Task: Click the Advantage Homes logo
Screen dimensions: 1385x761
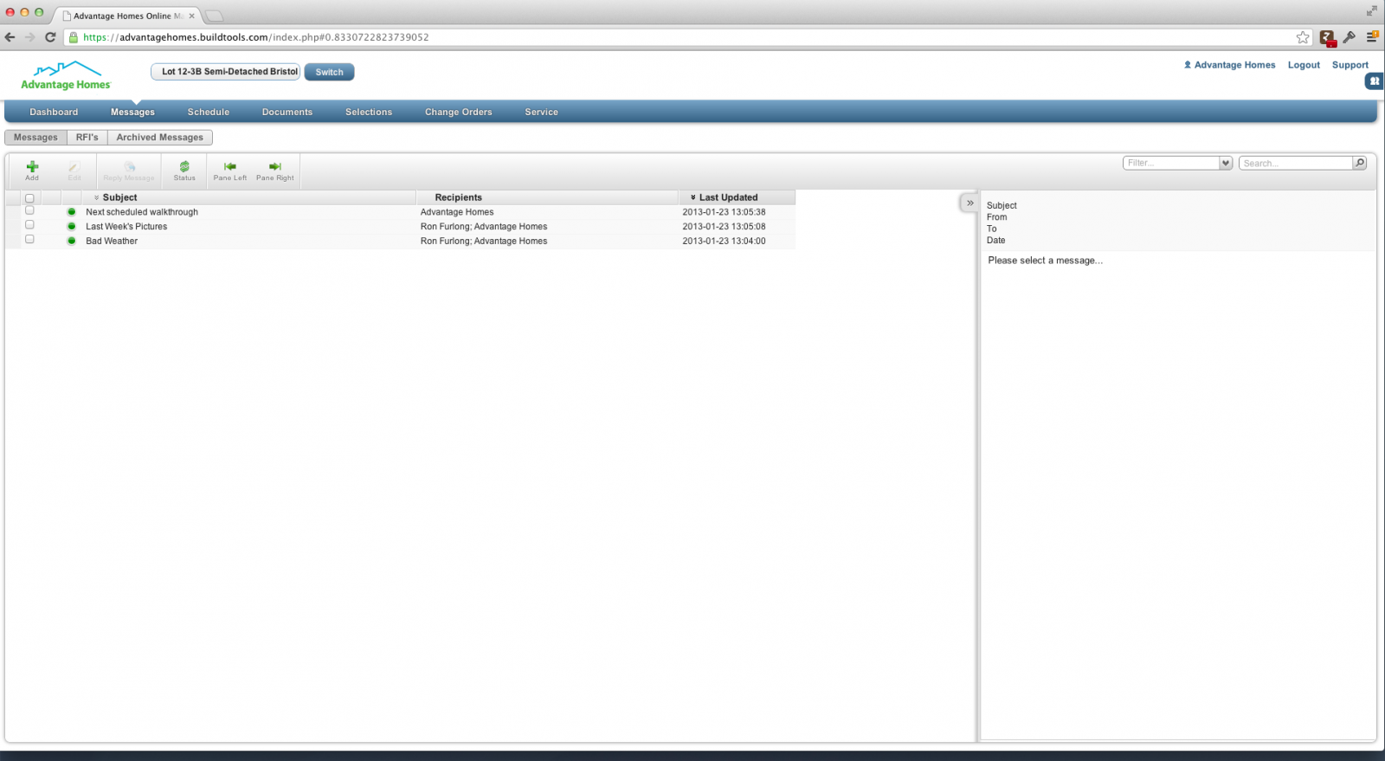Action: click(x=66, y=75)
